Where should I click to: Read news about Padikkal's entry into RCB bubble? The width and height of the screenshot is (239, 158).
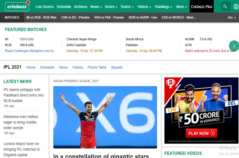tap(23, 95)
